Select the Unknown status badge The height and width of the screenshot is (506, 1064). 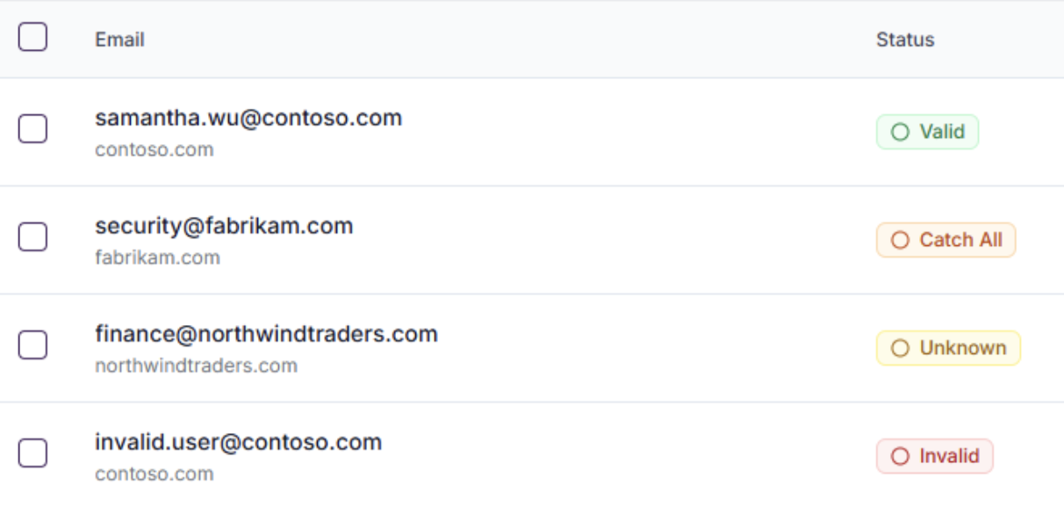pos(948,348)
